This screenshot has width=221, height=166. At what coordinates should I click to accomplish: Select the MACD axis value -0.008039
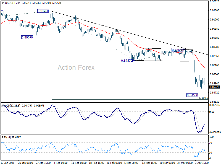[x=215, y=133]
